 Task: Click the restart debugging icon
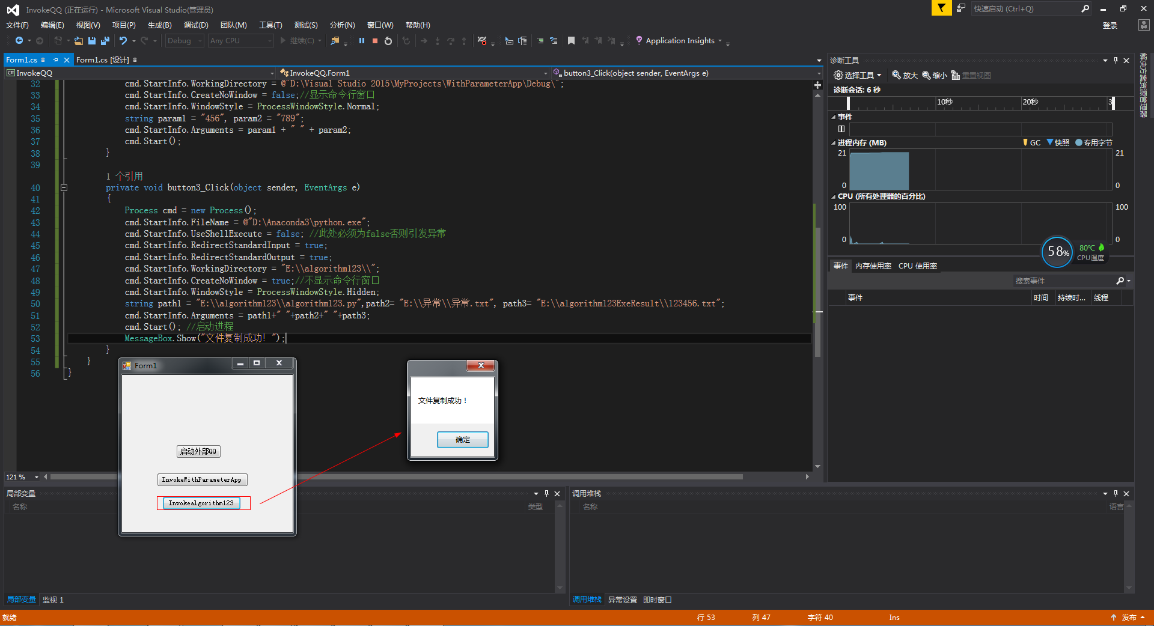click(x=388, y=40)
